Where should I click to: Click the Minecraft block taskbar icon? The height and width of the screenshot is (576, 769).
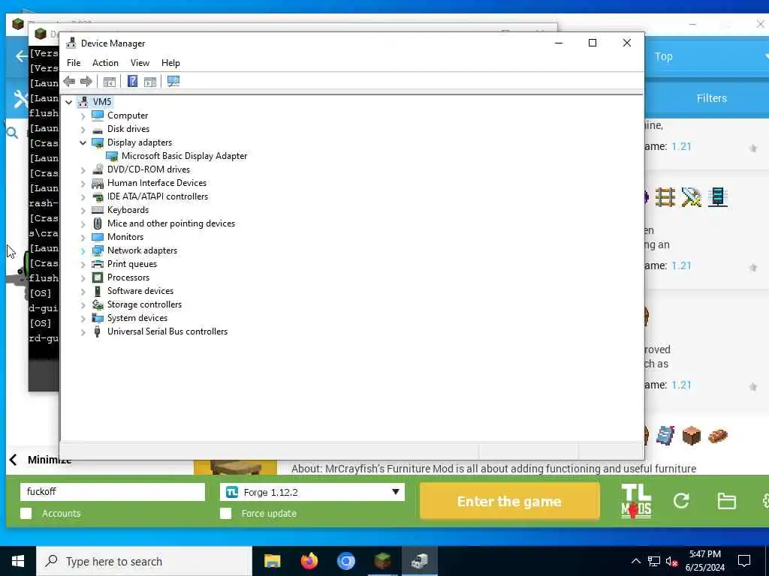tap(382, 561)
